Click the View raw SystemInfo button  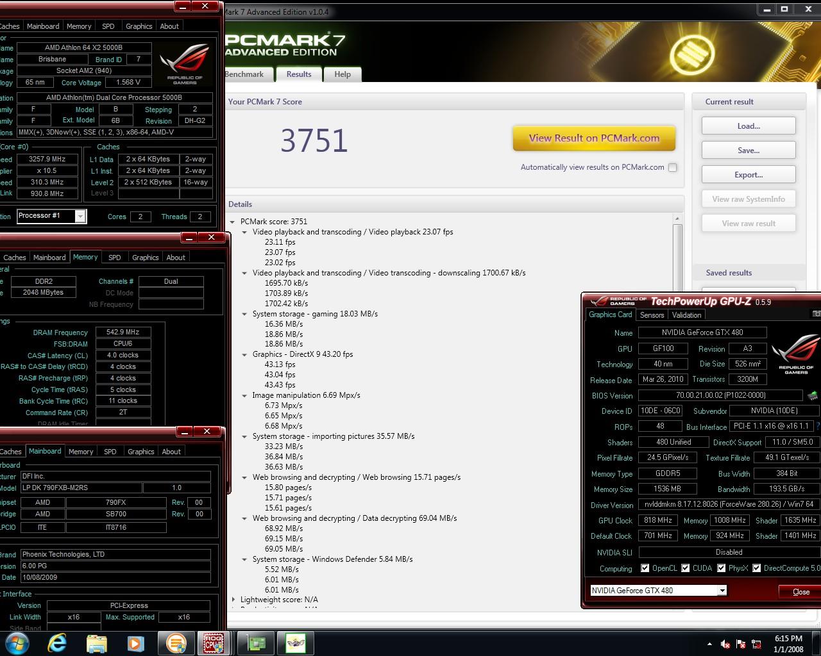tap(749, 199)
